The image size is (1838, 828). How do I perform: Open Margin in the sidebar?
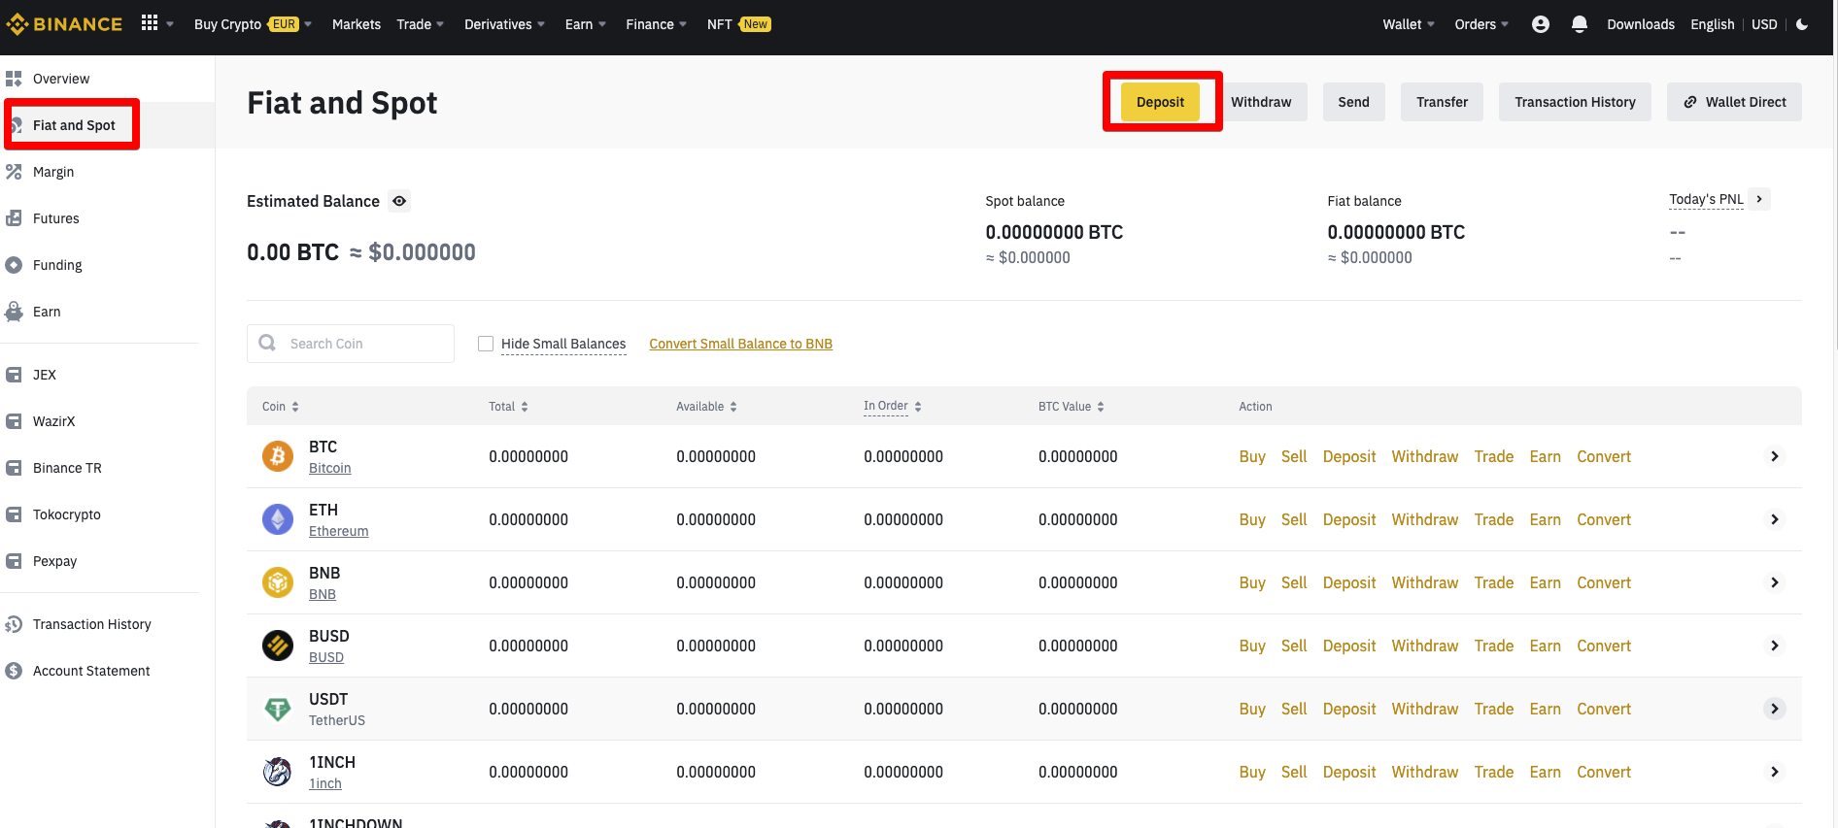click(53, 172)
